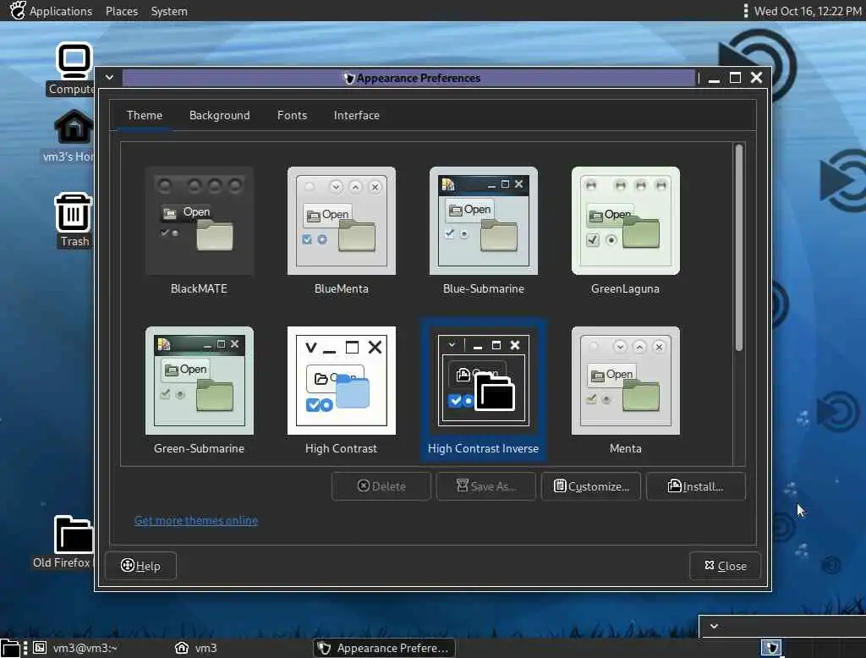Open the window menu chevron in title bar
The width and height of the screenshot is (866, 658).
(x=109, y=77)
